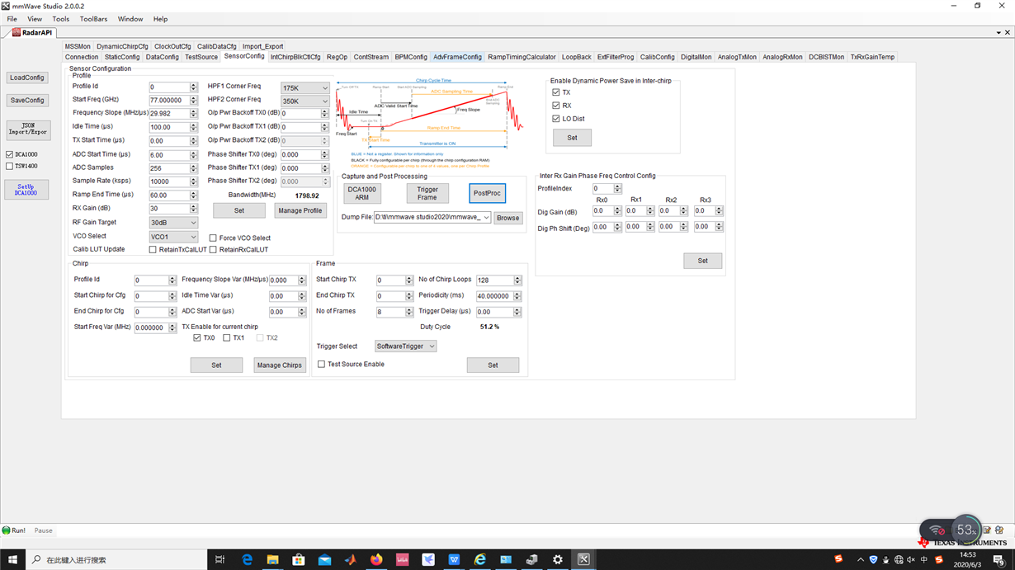Switch to the DataConfig tab
This screenshot has width=1015, height=570.
pos(163,57)
